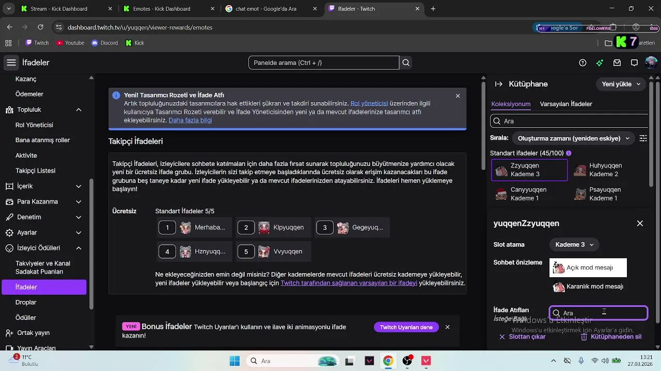Open the inbox icon in header
The width and height of the screenshot is (661, 371).
coord(617,63)
